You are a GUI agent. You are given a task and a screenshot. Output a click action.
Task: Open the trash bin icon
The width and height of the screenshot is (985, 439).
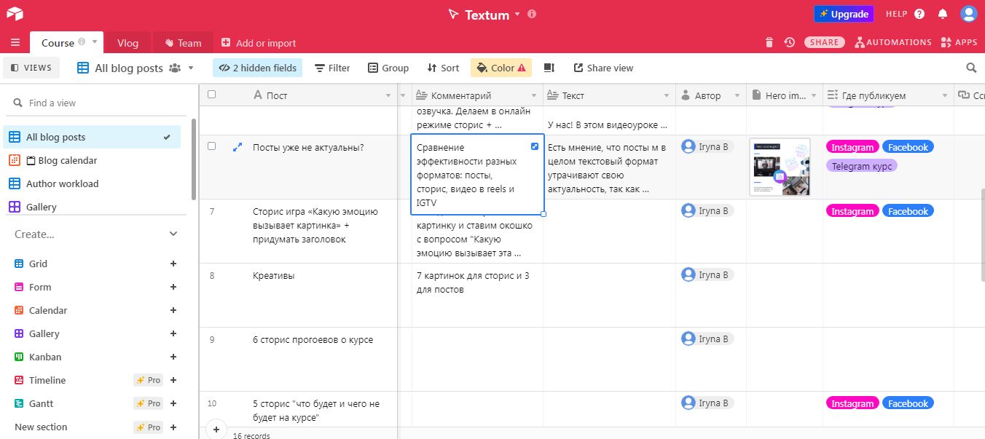pos(769,42)
